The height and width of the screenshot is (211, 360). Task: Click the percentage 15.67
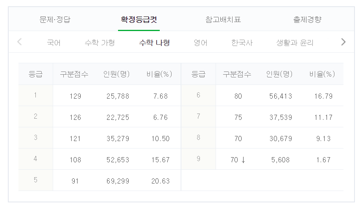[x=161, y=160]
